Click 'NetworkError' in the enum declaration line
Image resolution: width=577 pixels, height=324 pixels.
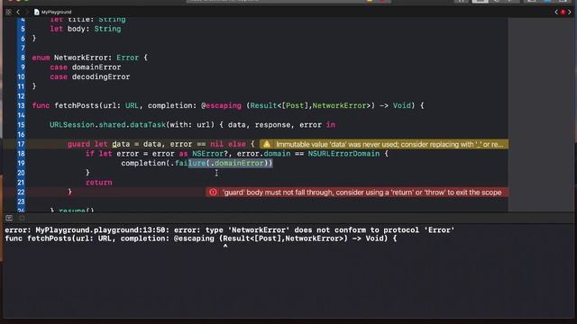point(82,58)
